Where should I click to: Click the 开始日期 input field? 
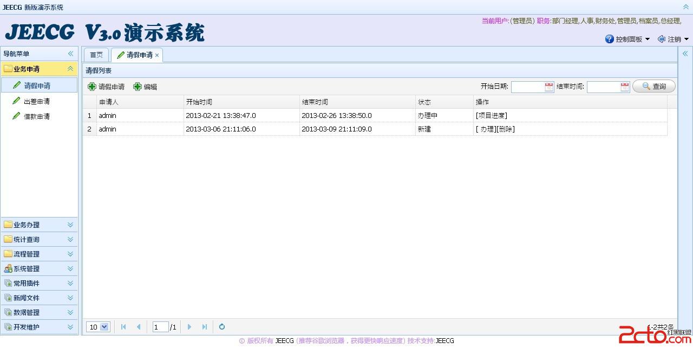[x=528, y=87]
